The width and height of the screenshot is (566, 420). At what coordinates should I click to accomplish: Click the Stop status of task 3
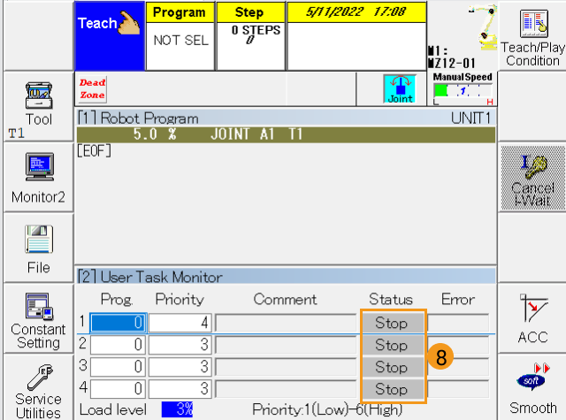[393, 367]
